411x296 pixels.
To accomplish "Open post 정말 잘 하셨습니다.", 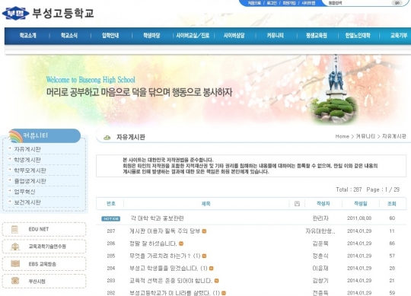I will (x=153, y=243).
